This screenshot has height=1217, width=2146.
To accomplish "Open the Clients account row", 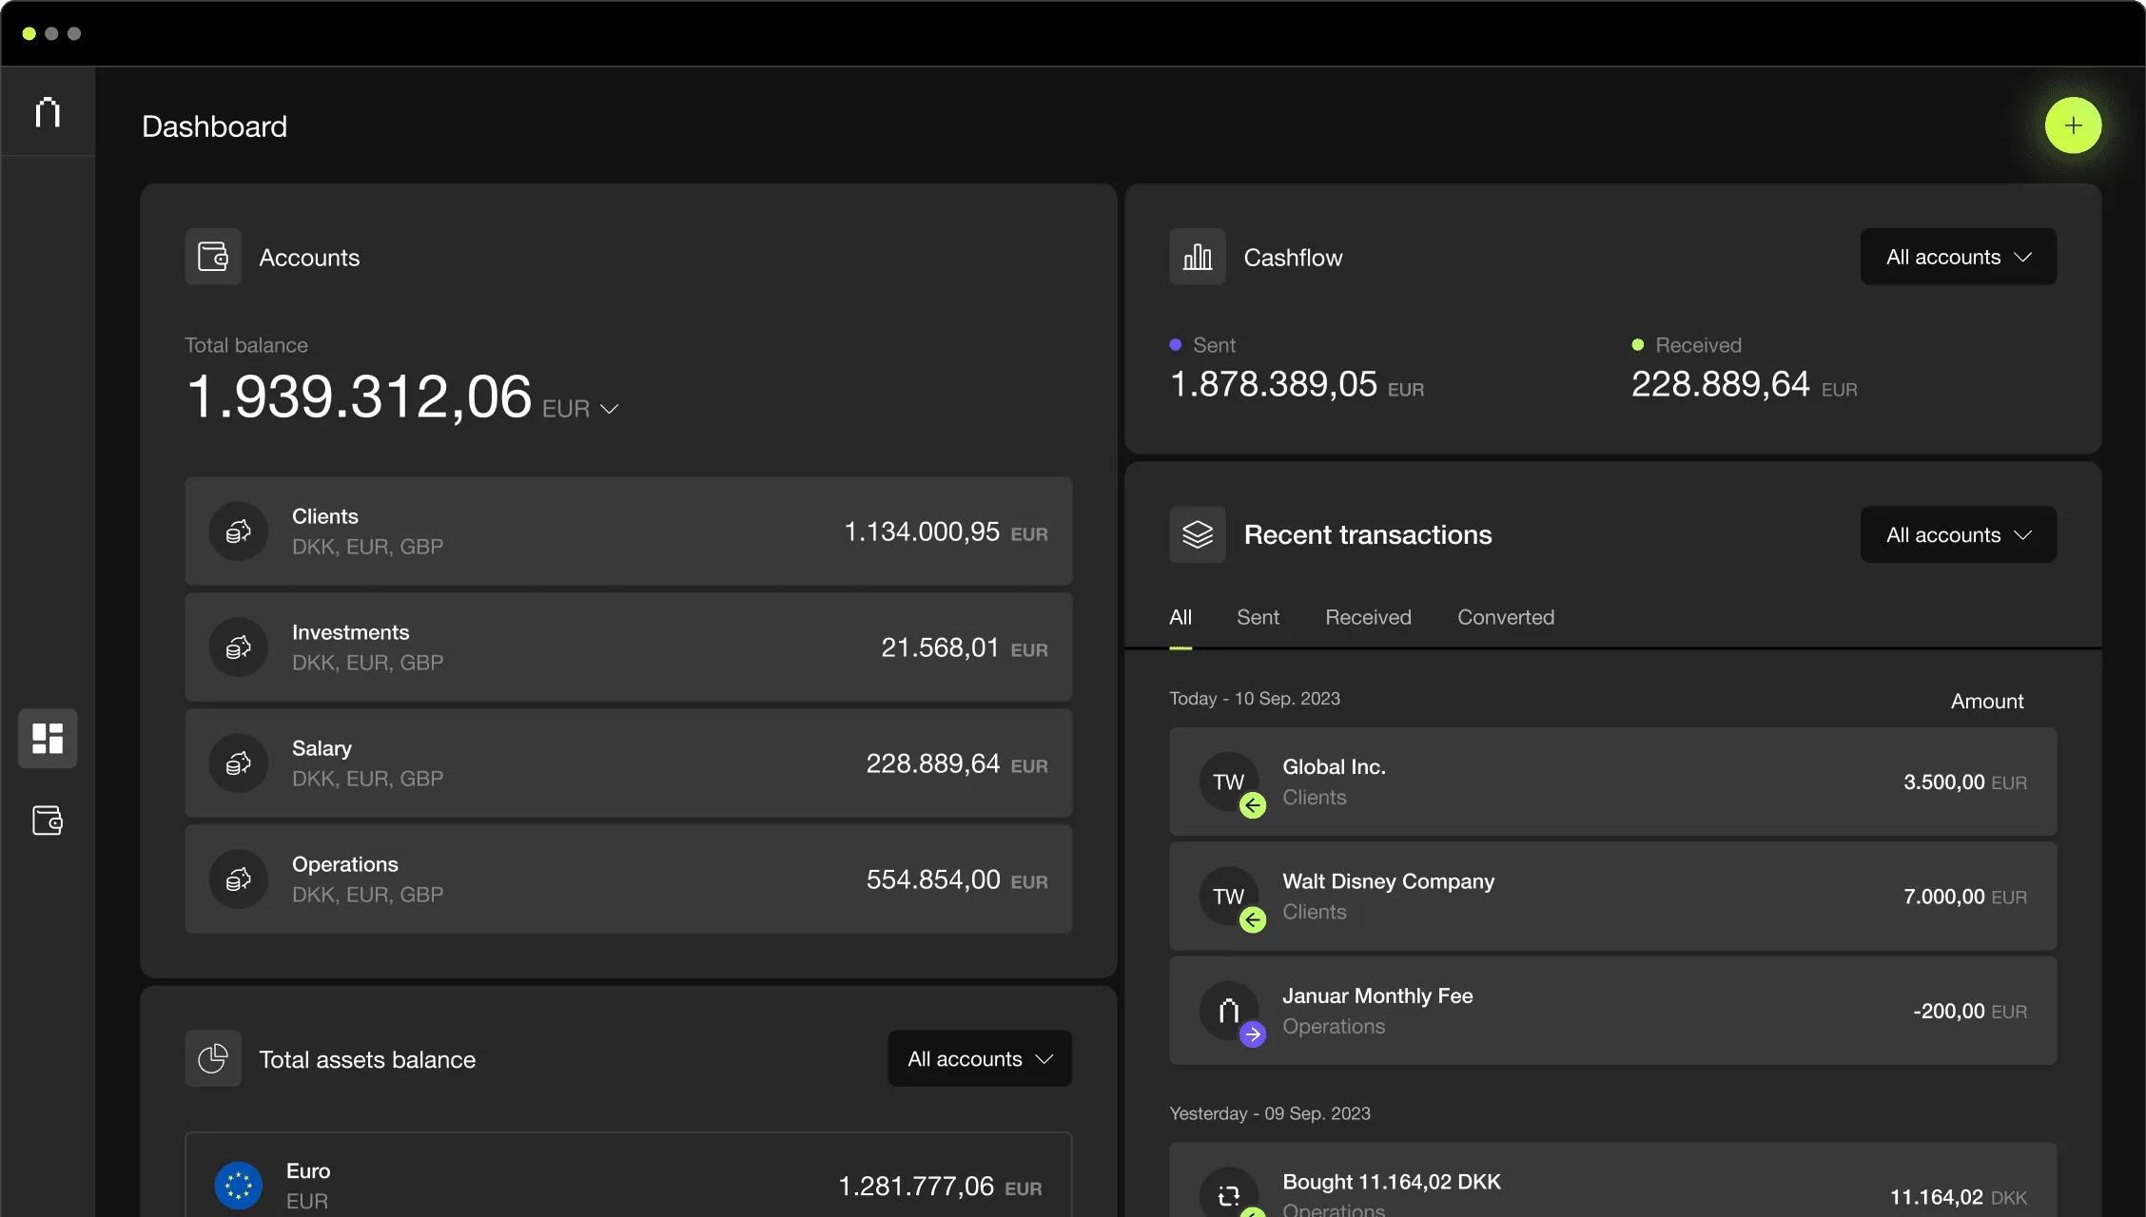I will [628, 531].
